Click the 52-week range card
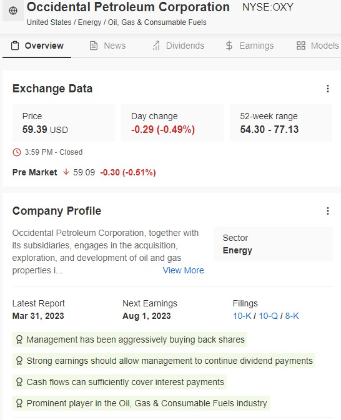This screenshot has width=341, height=420. [x=281, y=123]
